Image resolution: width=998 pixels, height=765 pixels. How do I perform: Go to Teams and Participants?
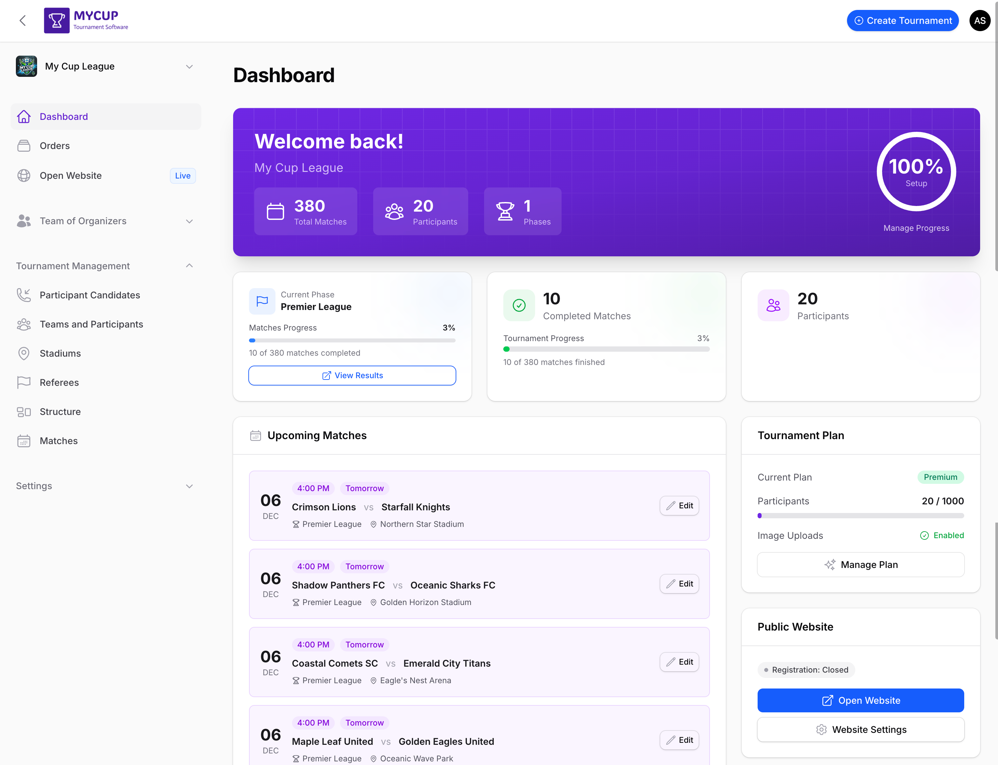pyautogui.click(x=91, y=324)
